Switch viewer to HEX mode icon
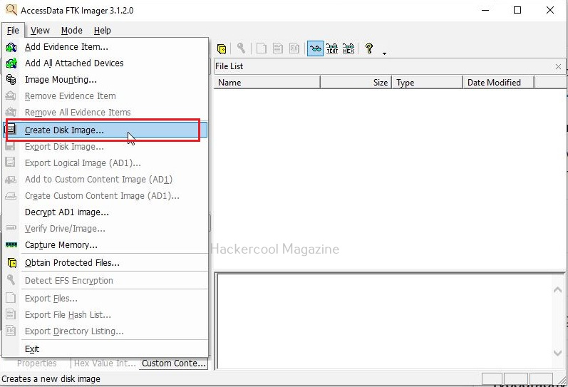Screen dimensions: 568x387 coord(348,48)
